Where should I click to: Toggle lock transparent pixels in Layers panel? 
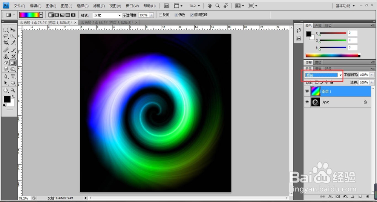(x=317, y=82)
